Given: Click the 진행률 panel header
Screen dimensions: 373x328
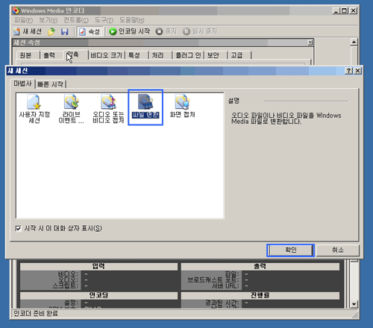Looking at the screenshot, I should (x=260, y=295).
